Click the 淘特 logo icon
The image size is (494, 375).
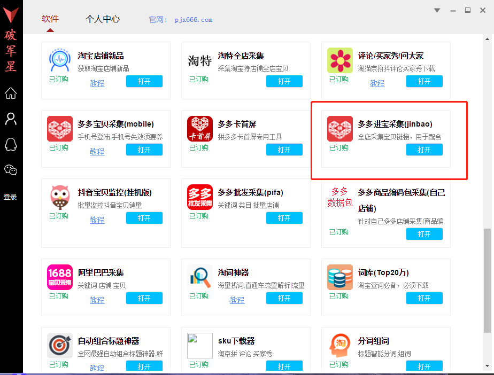[x=200, y=60]
